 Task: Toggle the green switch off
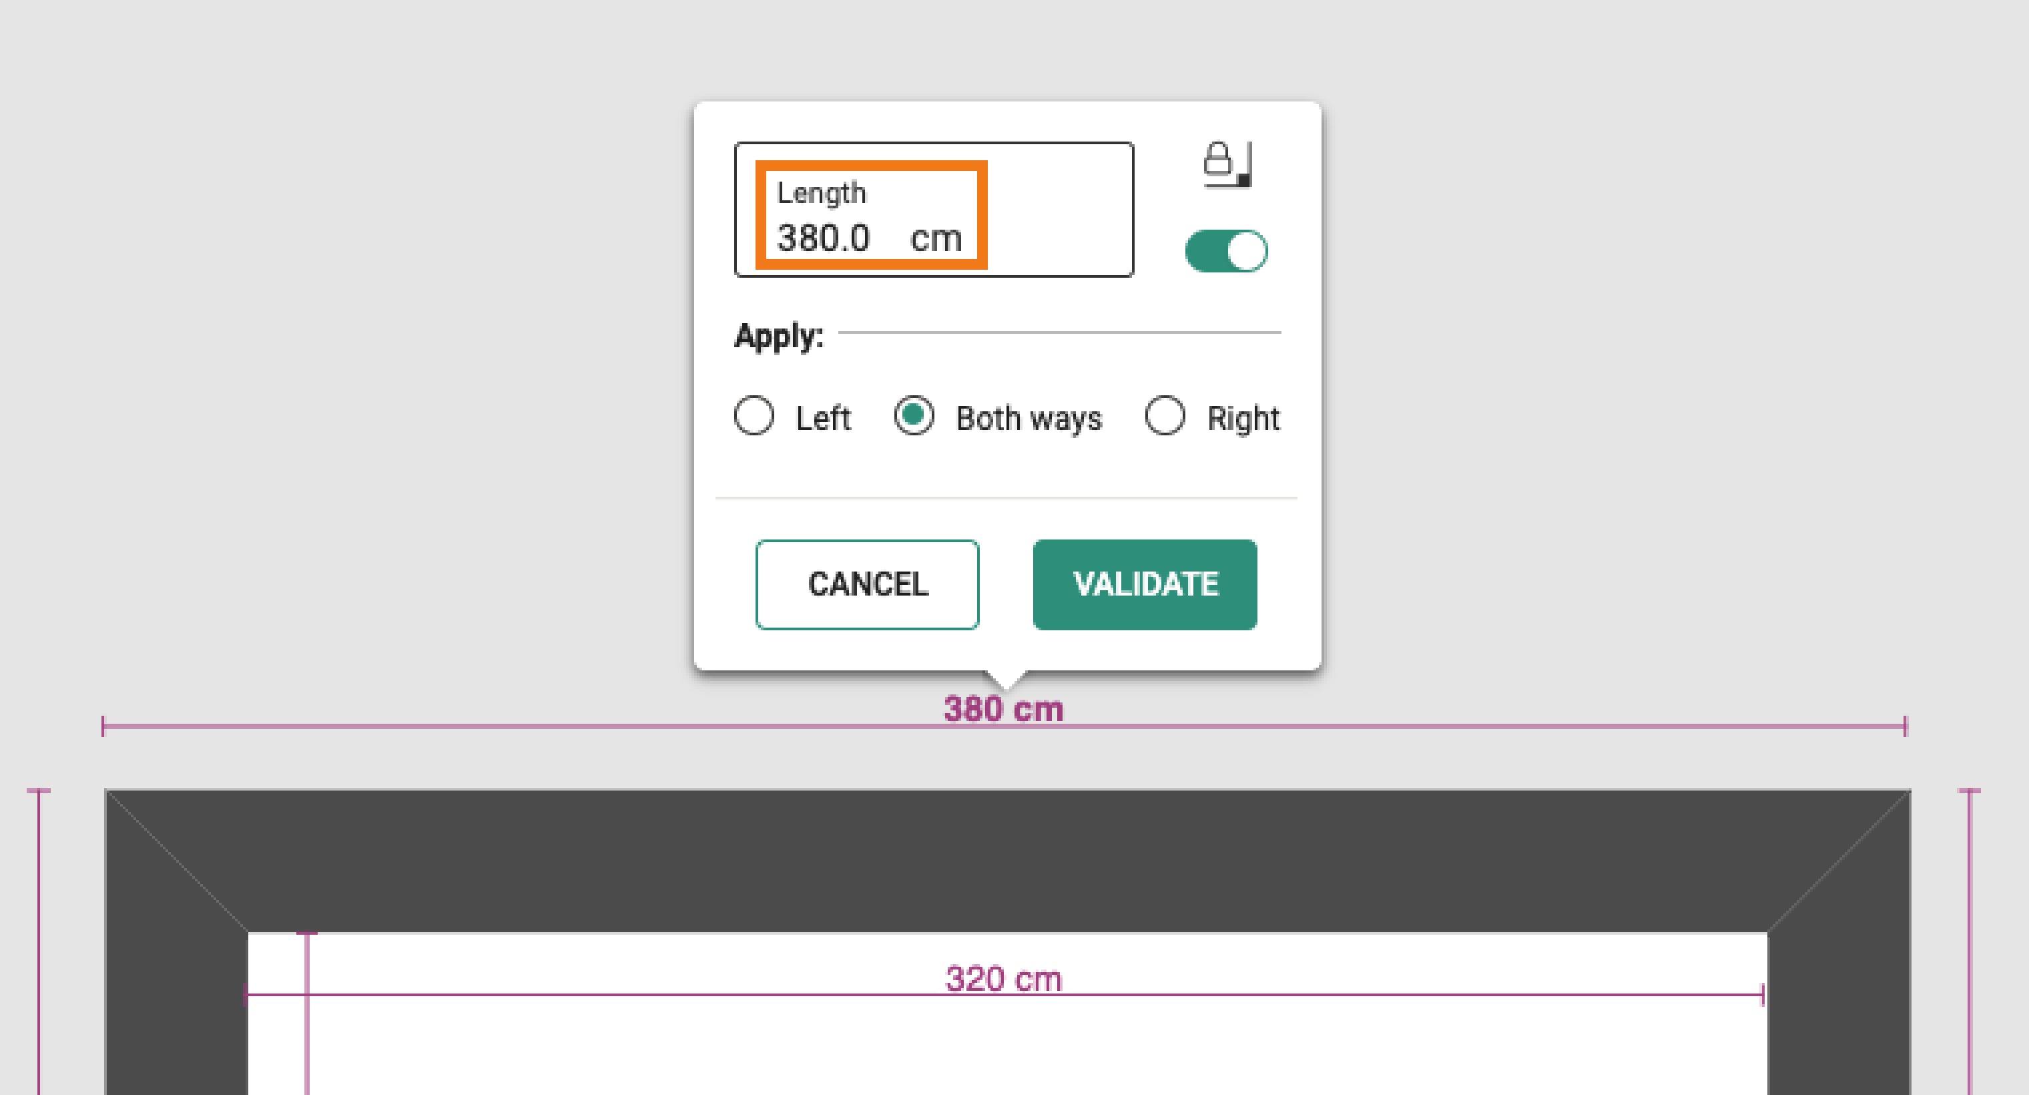[x=1226, y=251]
